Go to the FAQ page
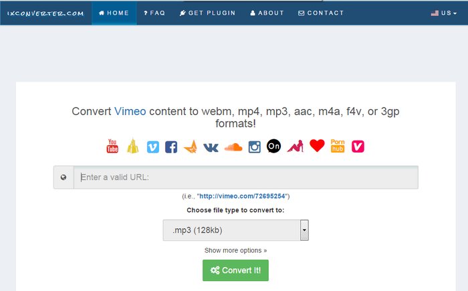This screenshot has width=468, height=291. 154,13
